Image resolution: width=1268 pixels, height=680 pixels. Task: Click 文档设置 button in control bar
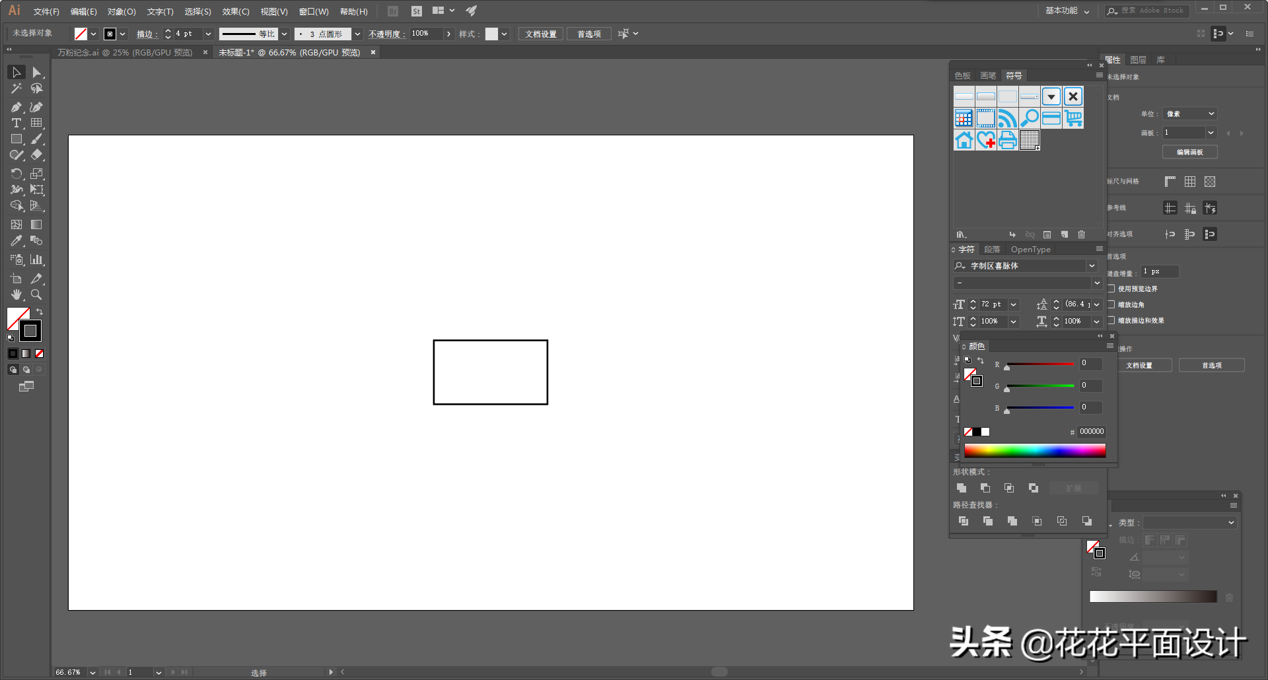541,34
